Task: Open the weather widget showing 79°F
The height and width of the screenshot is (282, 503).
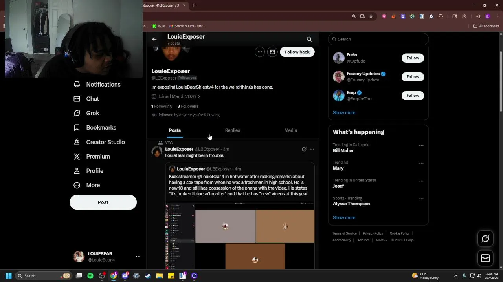Action: click(x=425, y=276)
